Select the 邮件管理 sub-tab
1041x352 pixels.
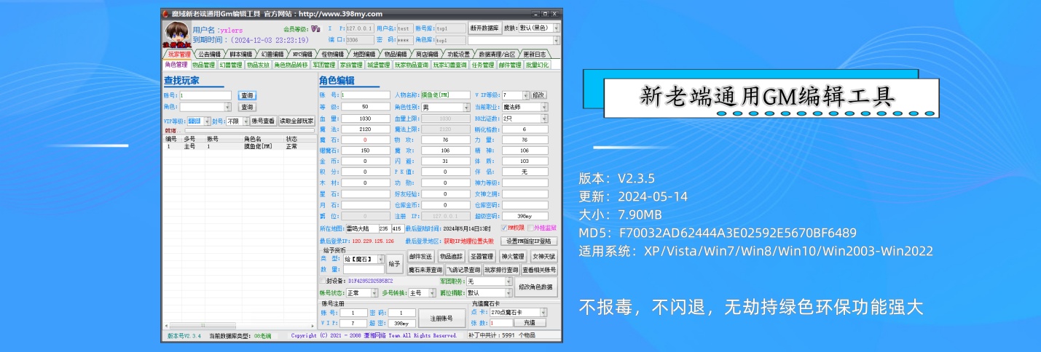509,65
